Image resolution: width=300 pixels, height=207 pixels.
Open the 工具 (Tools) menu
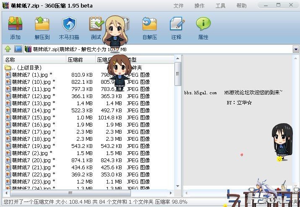click(x=220, y=6)
